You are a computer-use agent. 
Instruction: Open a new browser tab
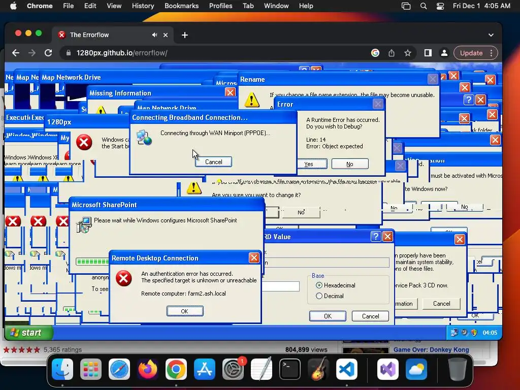(185, 35)
